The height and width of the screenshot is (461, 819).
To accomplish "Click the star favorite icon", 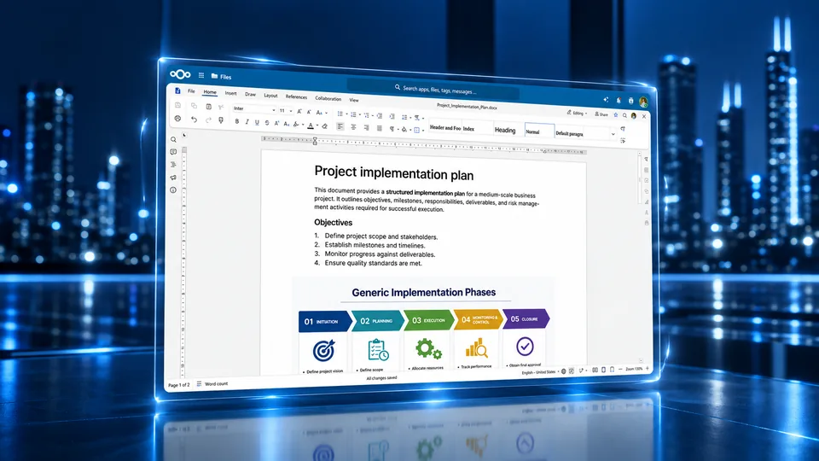I will (x=616, y=115).
